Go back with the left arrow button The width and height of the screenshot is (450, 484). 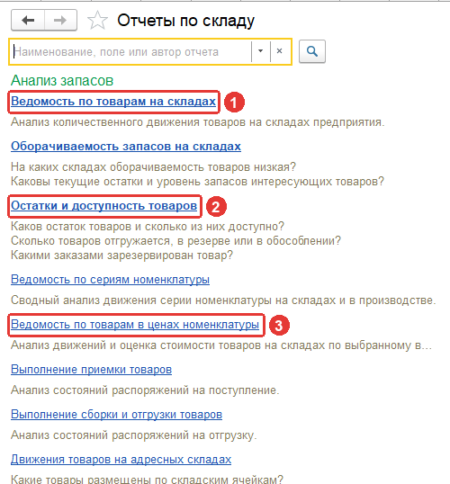[28, 21]
